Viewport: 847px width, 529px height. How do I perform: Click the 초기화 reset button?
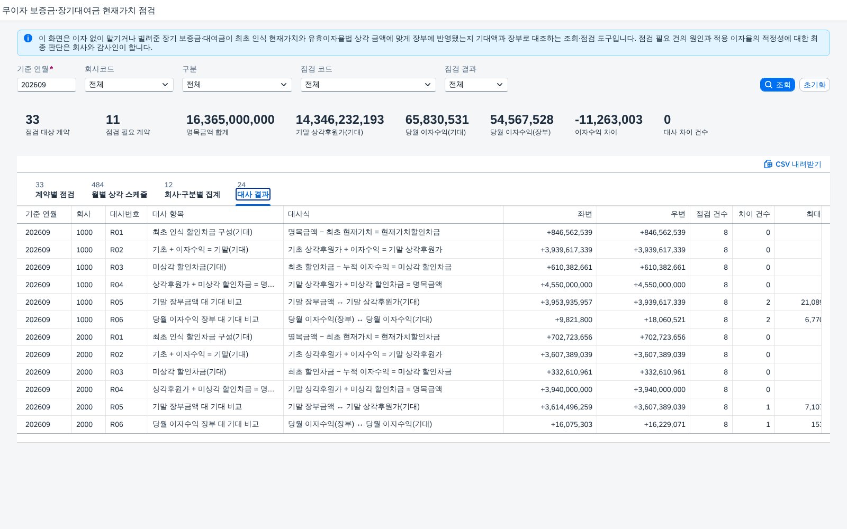point(814,85)
